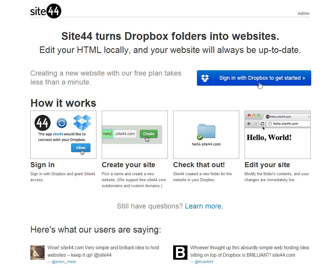The height and width of the screenshot is (268, 335).
Task: Click the blue folder icon
Action: [206, 131]
